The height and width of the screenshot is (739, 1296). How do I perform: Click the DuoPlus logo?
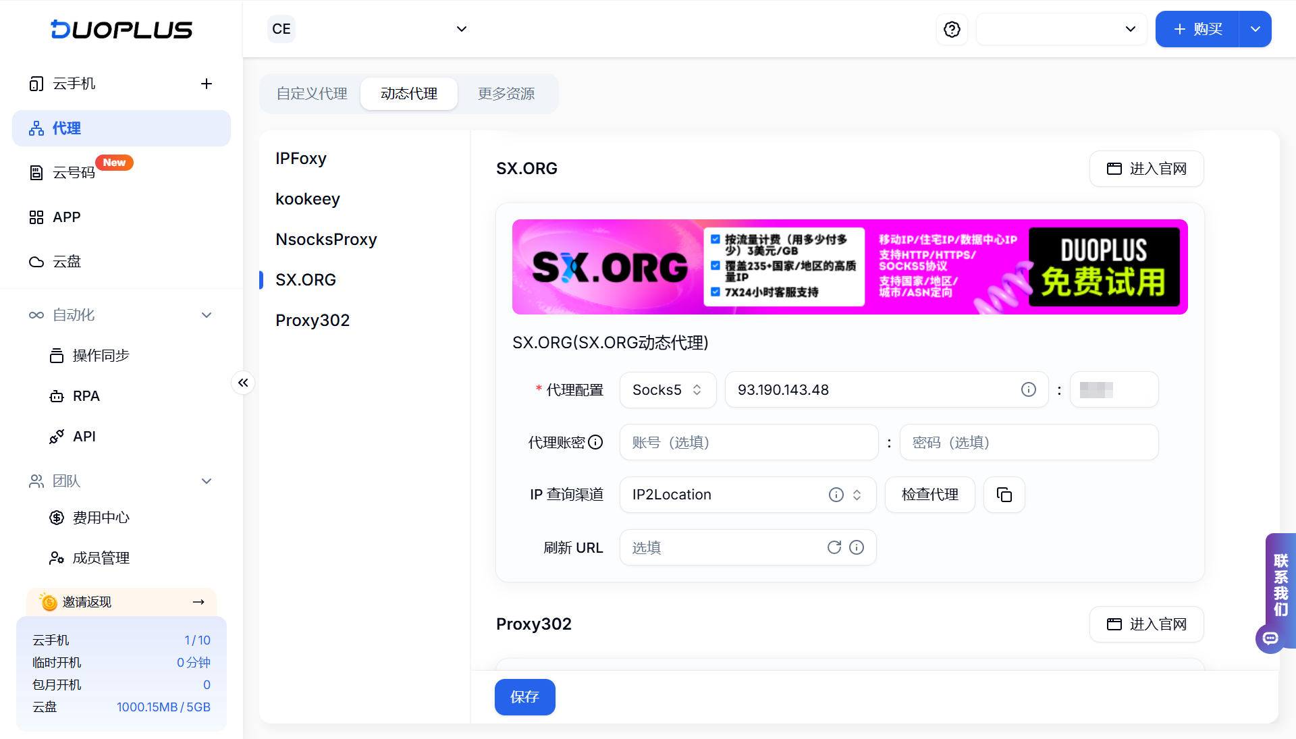(x=122, y=30)
